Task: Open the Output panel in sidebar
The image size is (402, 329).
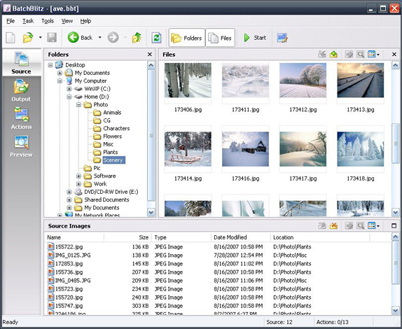Action: [21, 90]
